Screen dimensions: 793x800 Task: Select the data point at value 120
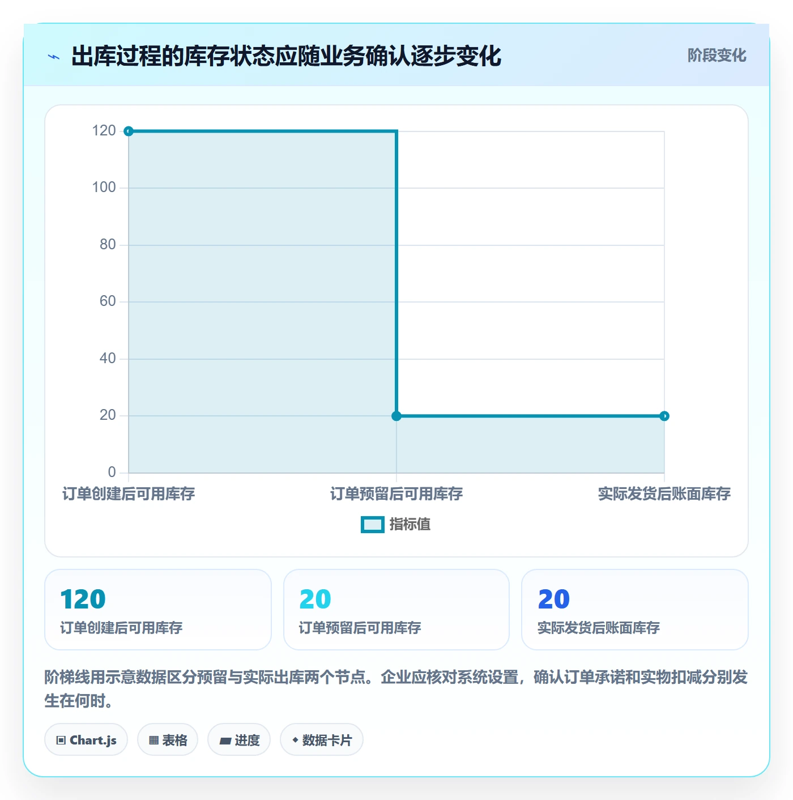(x=129, y=131)
